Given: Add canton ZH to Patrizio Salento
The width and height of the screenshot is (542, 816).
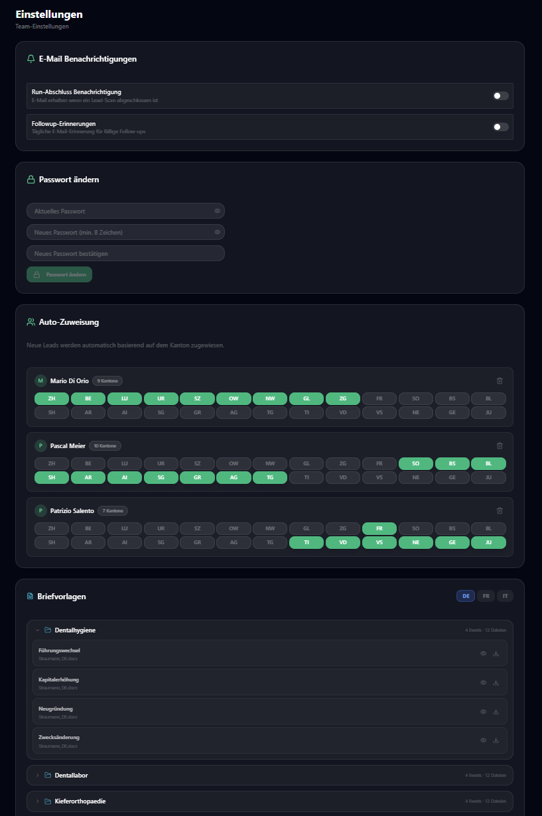Looking at the screenshot, I should (52, 528).
